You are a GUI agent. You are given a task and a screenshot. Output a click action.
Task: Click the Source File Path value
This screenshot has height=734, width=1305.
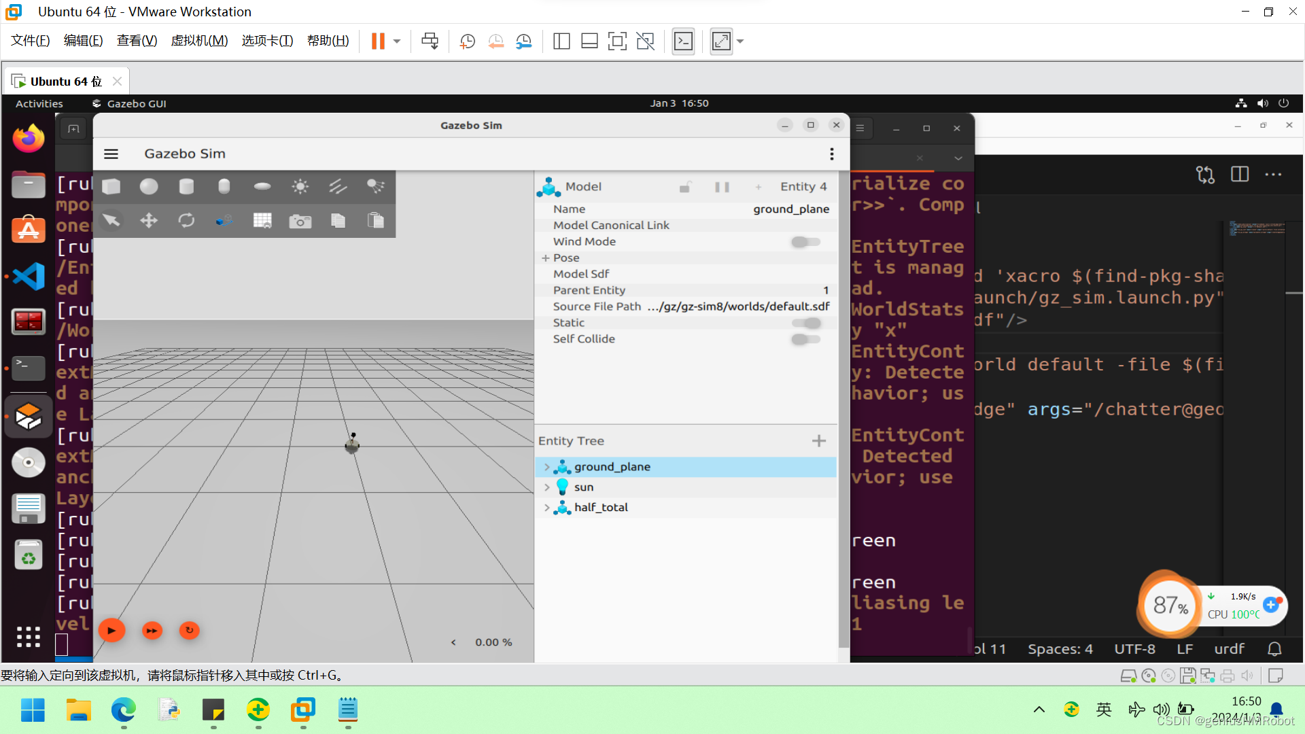pyautogui.click(x=738, y=307)
